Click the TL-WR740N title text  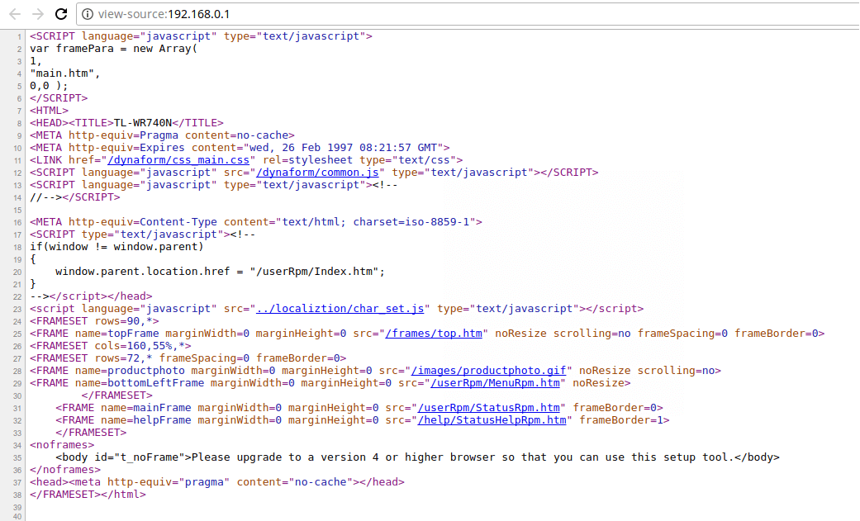pos(143,123)
